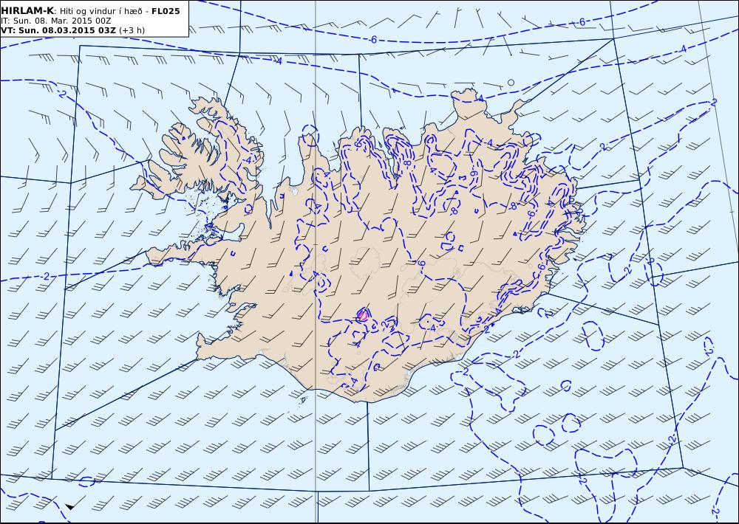739x524 pixels.
Task: Click the IT: Sun. 08. Mar. 2015 00Z line
Action: pos(55,21)
